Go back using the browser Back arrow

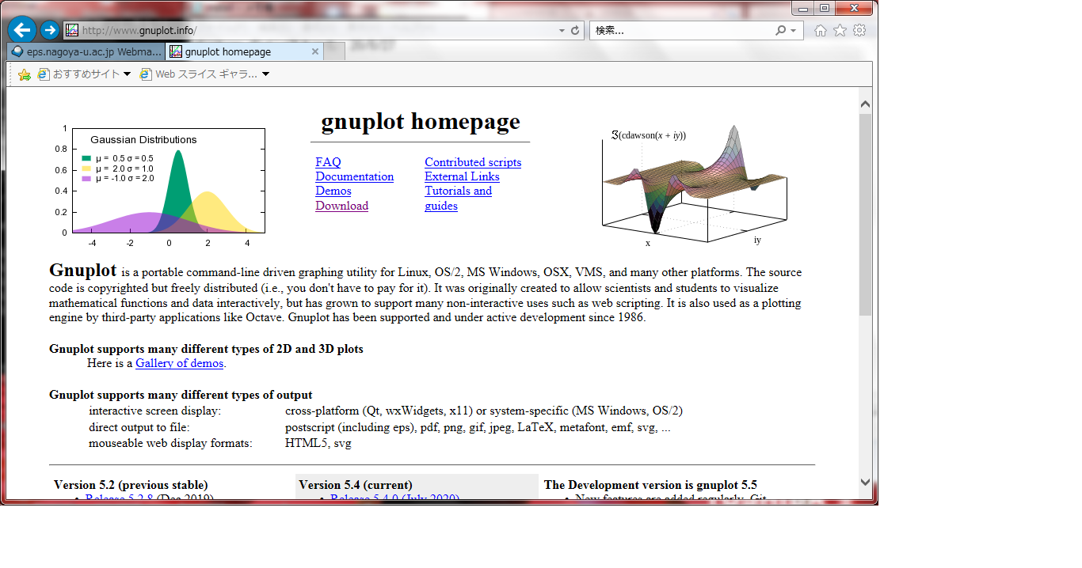(22, 30)
